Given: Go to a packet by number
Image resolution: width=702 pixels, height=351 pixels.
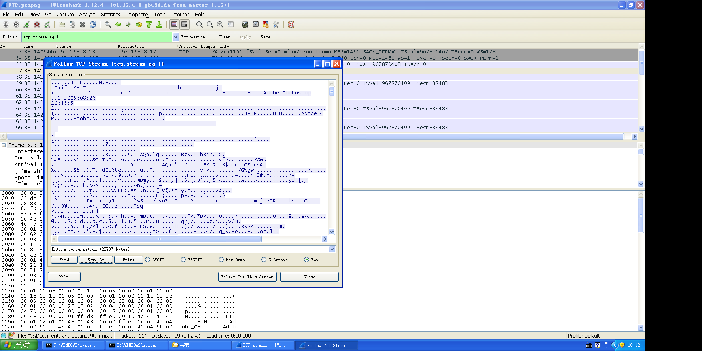Looking at the screenshot, I should tap(139, 25).
